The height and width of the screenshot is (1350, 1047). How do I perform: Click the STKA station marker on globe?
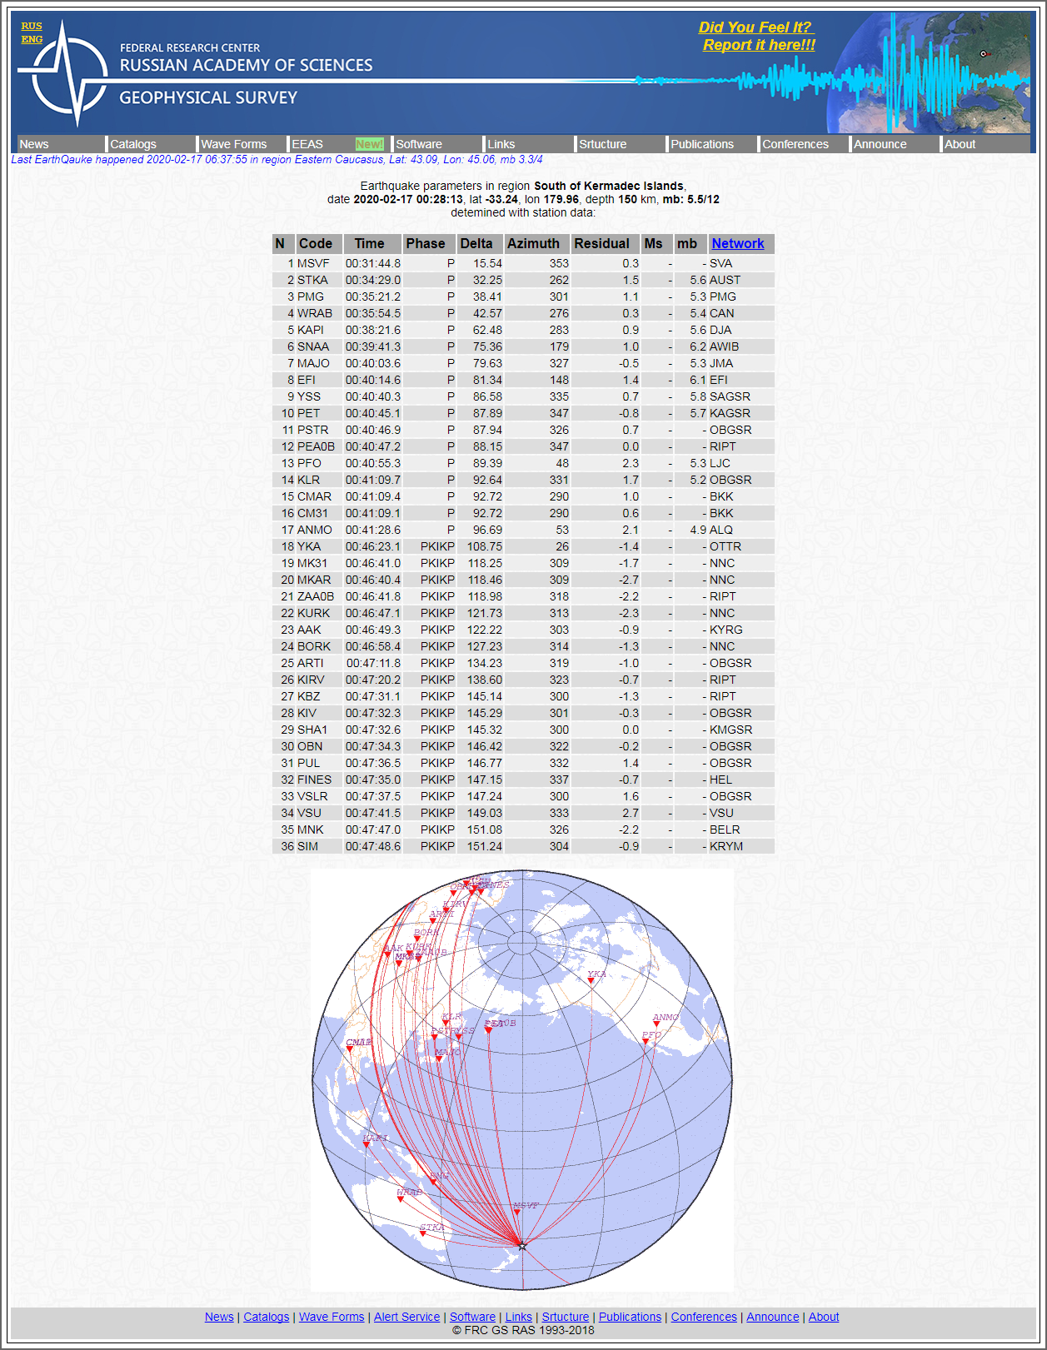pos(423,1234)
